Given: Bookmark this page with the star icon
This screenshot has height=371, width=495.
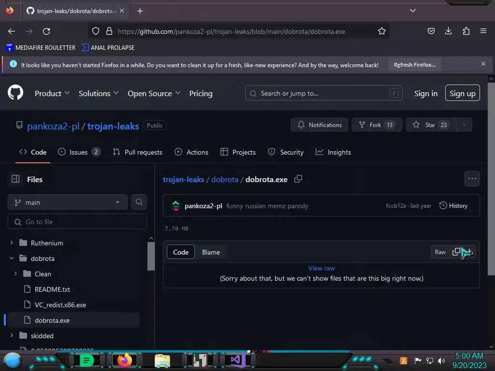Looking at the screenshot, I should (x=382, y=31).
